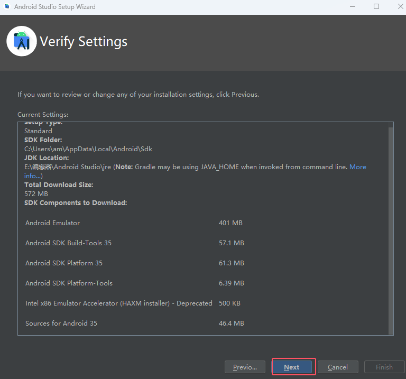406x379 pixels.
Task: Open the 'More info...' link
Action: (x=357, y=167)
